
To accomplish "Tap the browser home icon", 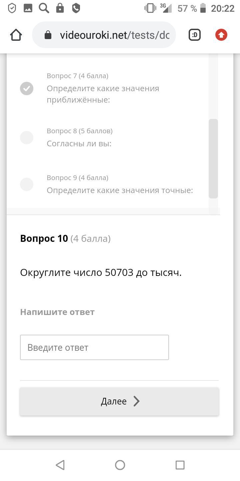I will [16, 35].
